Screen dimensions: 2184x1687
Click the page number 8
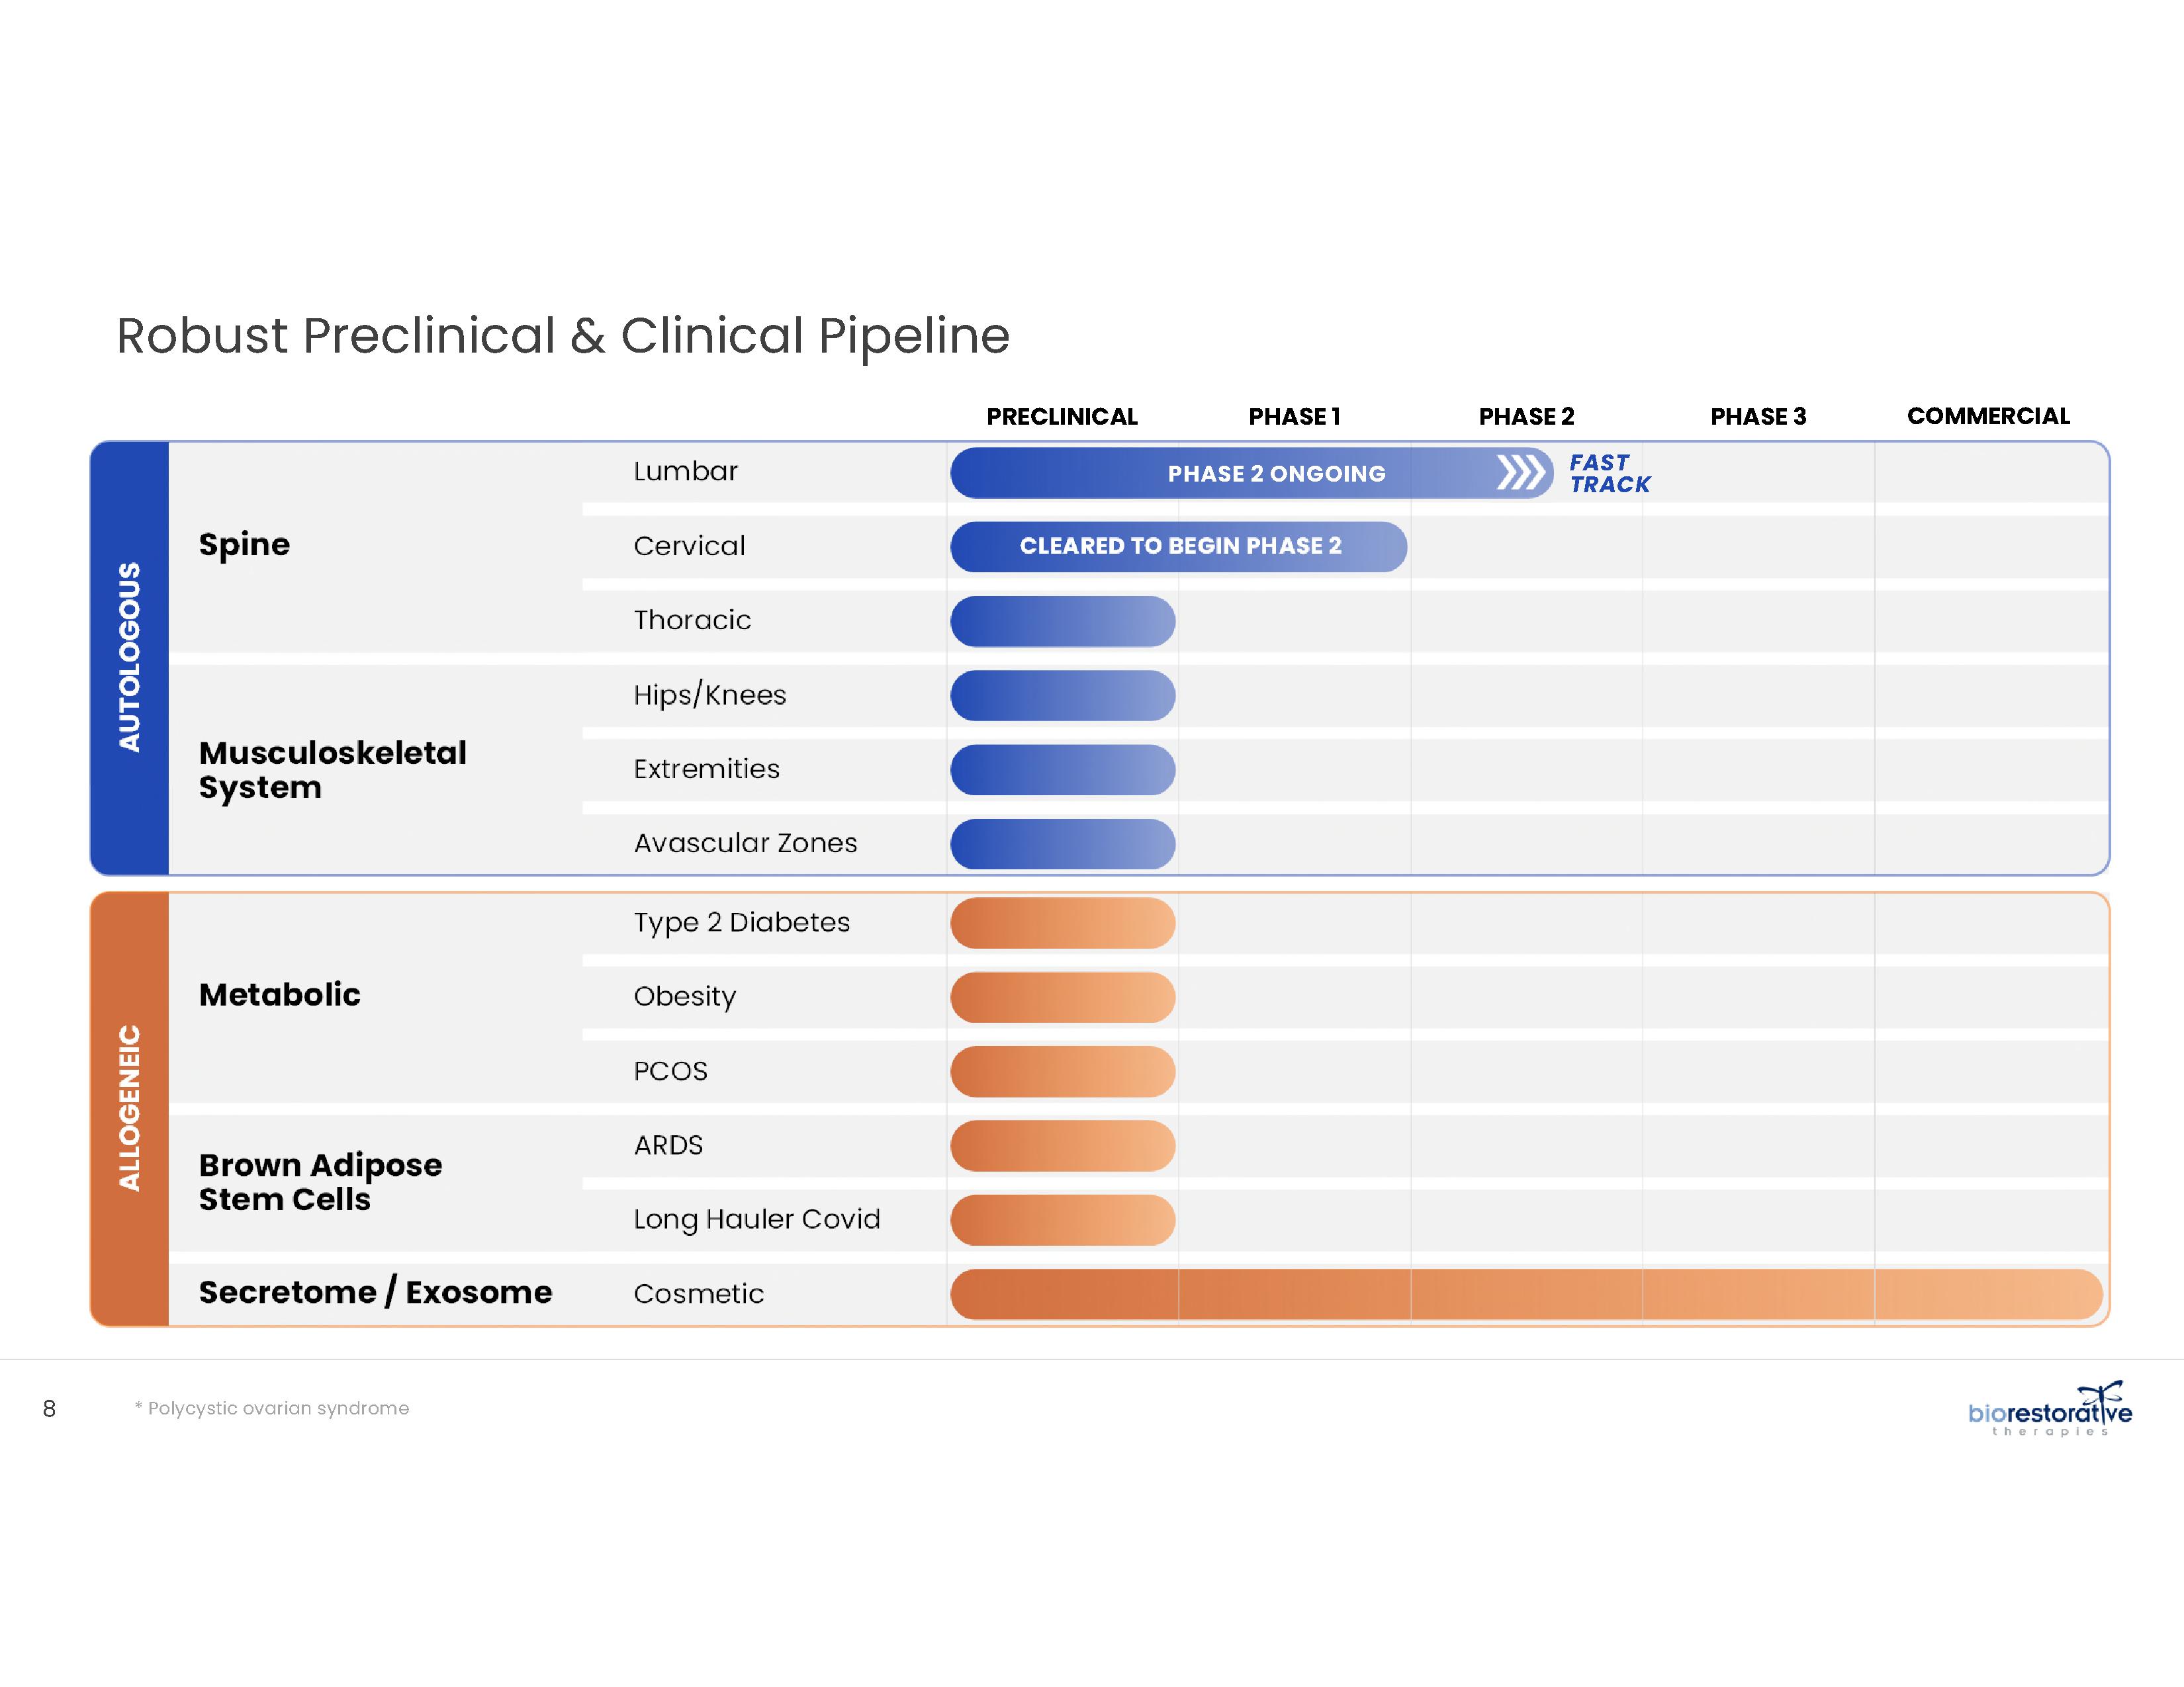pyautogui.click(x=49, y=1409)
